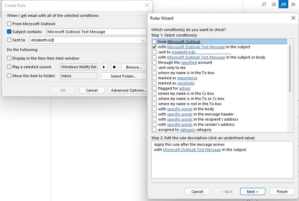Cancel the Create Rule dialog
This screenshot has height=201, width=299.
[92, 90]
